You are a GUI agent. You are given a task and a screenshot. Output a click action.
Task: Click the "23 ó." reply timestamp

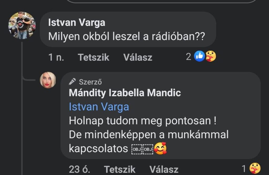point(79,169)
